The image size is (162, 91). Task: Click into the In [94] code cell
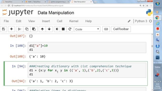click(x=87, y=70)
